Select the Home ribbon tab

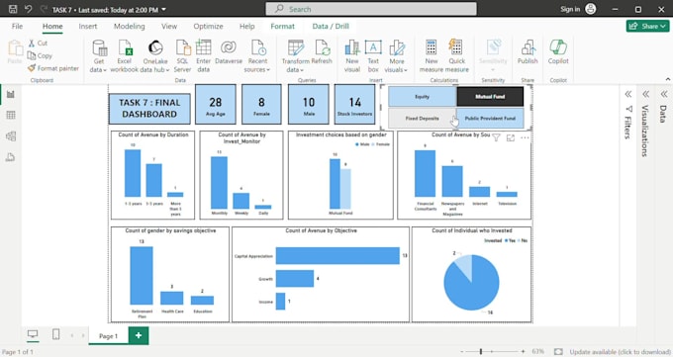tap(52, 26)
